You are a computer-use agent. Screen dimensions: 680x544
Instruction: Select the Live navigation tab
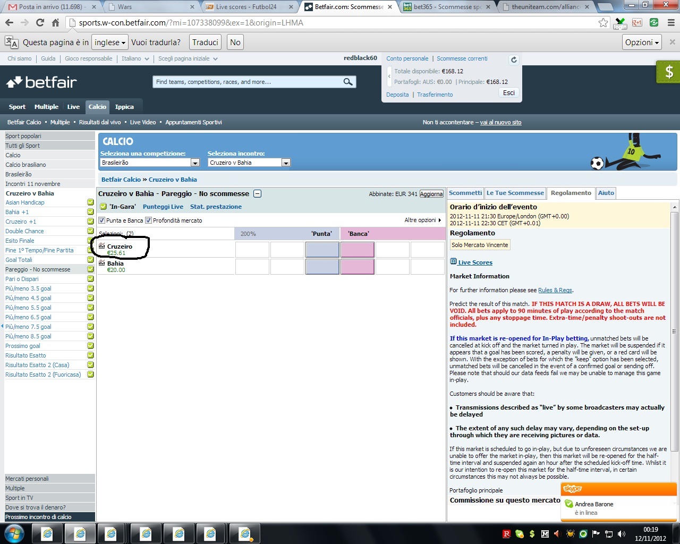point(73,107)
